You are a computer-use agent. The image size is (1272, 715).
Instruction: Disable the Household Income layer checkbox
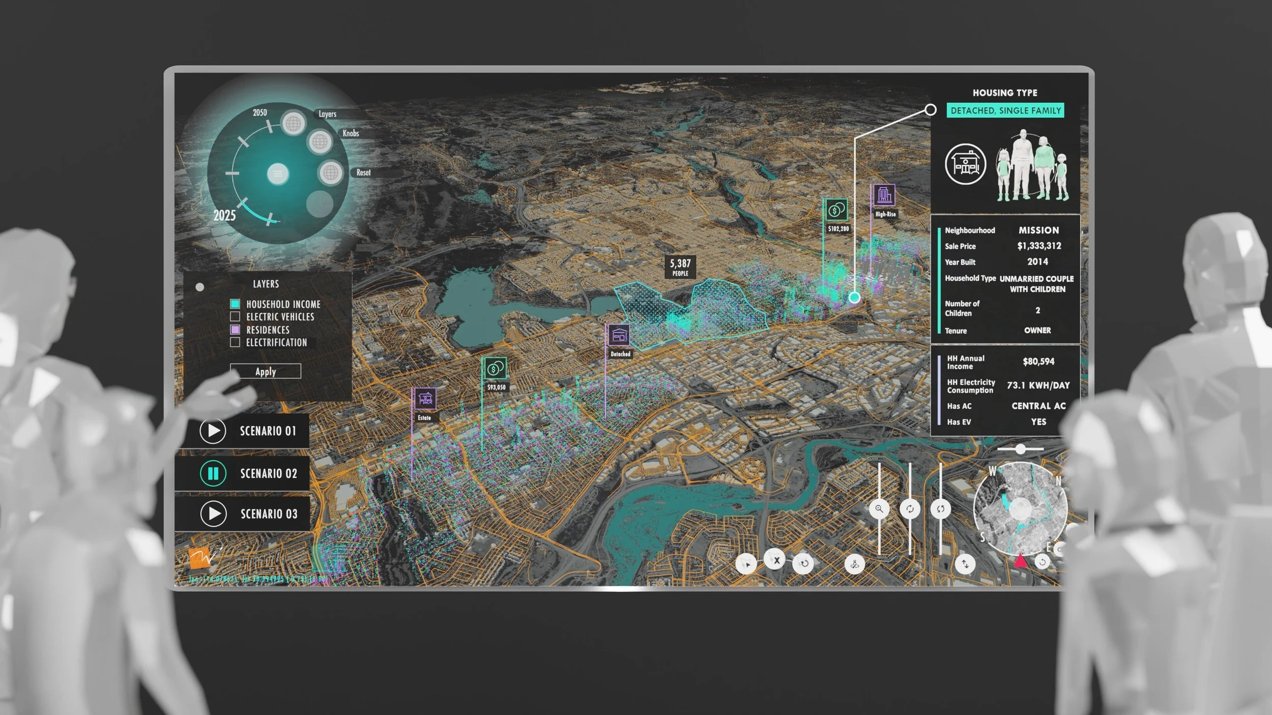pos(235,304)
